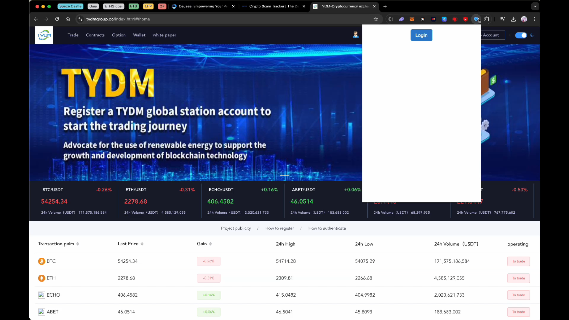Toggle the dark mode switch
This screenshot has width=569, height=320.
coord(521,35)
